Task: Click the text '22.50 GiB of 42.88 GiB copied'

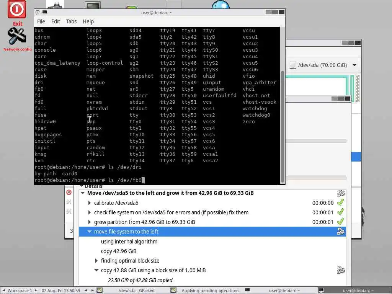Action: (x=140, y=280)
